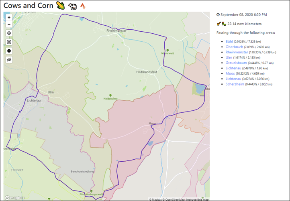Image resolution: width=290 pixels, height=201 pixels.
Task: Click the Ulm label on map
Action: click(51, 92)
